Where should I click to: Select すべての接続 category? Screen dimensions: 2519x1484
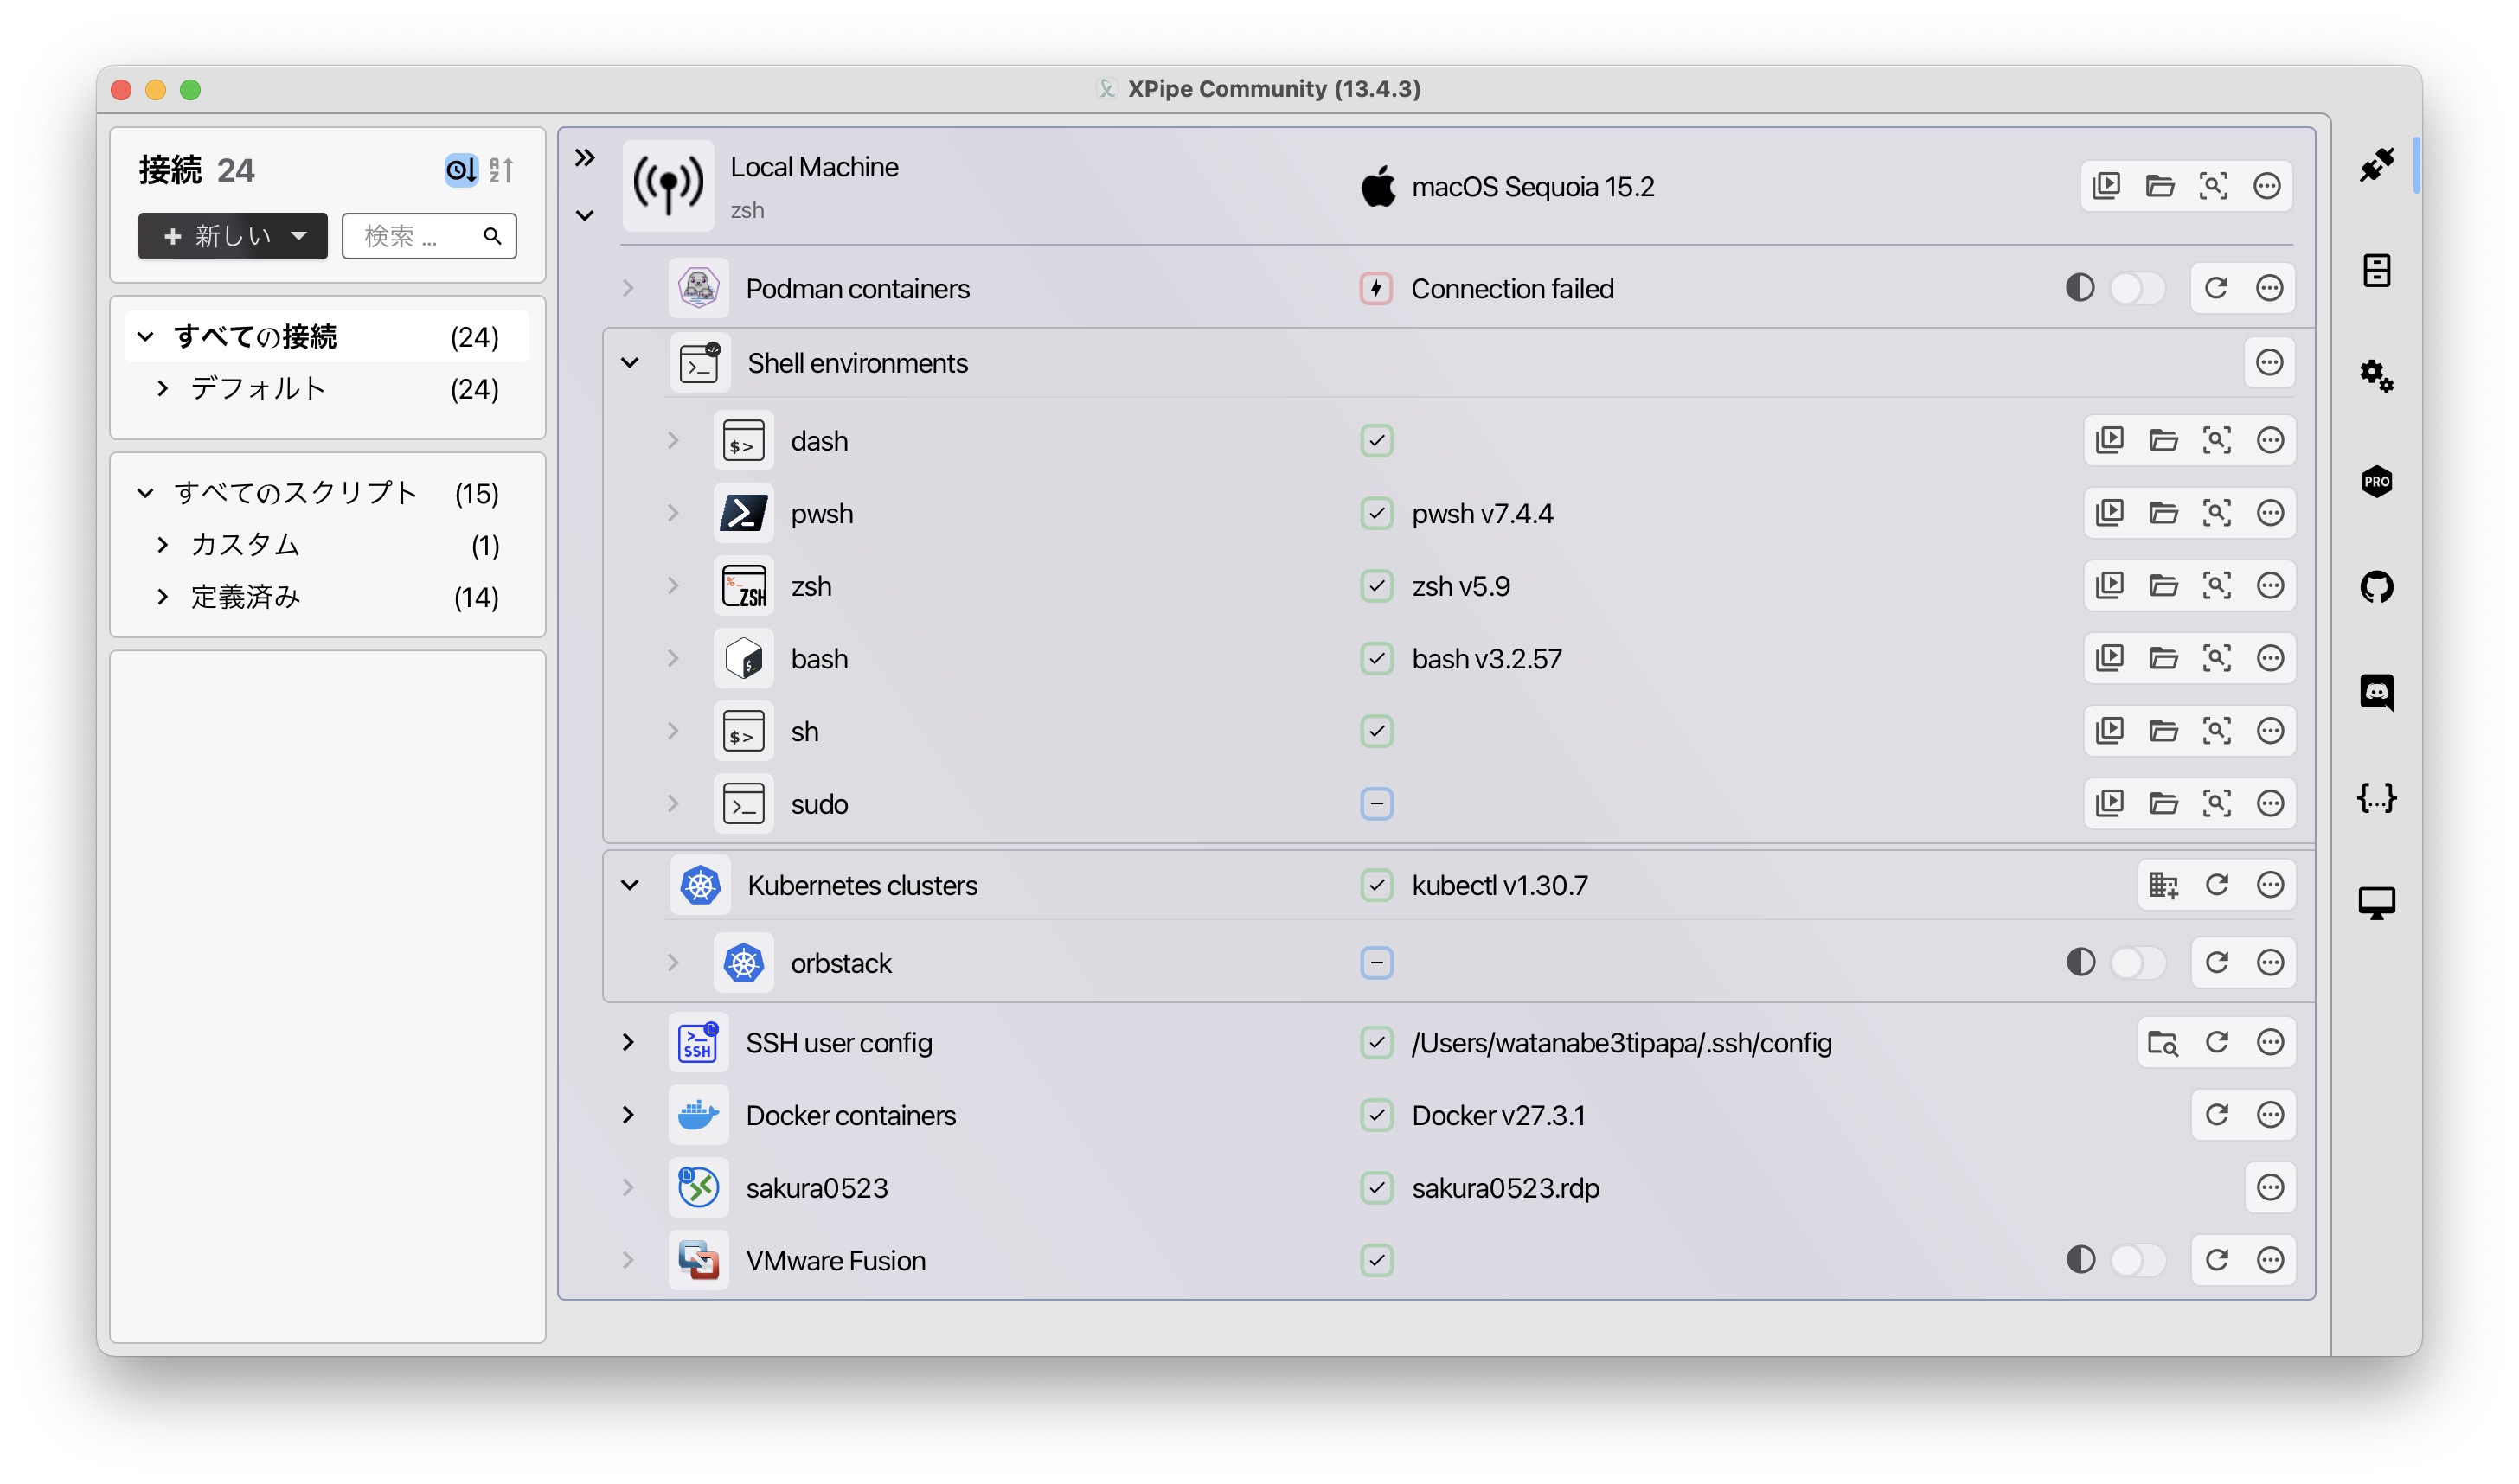click(x=327, y=336)
